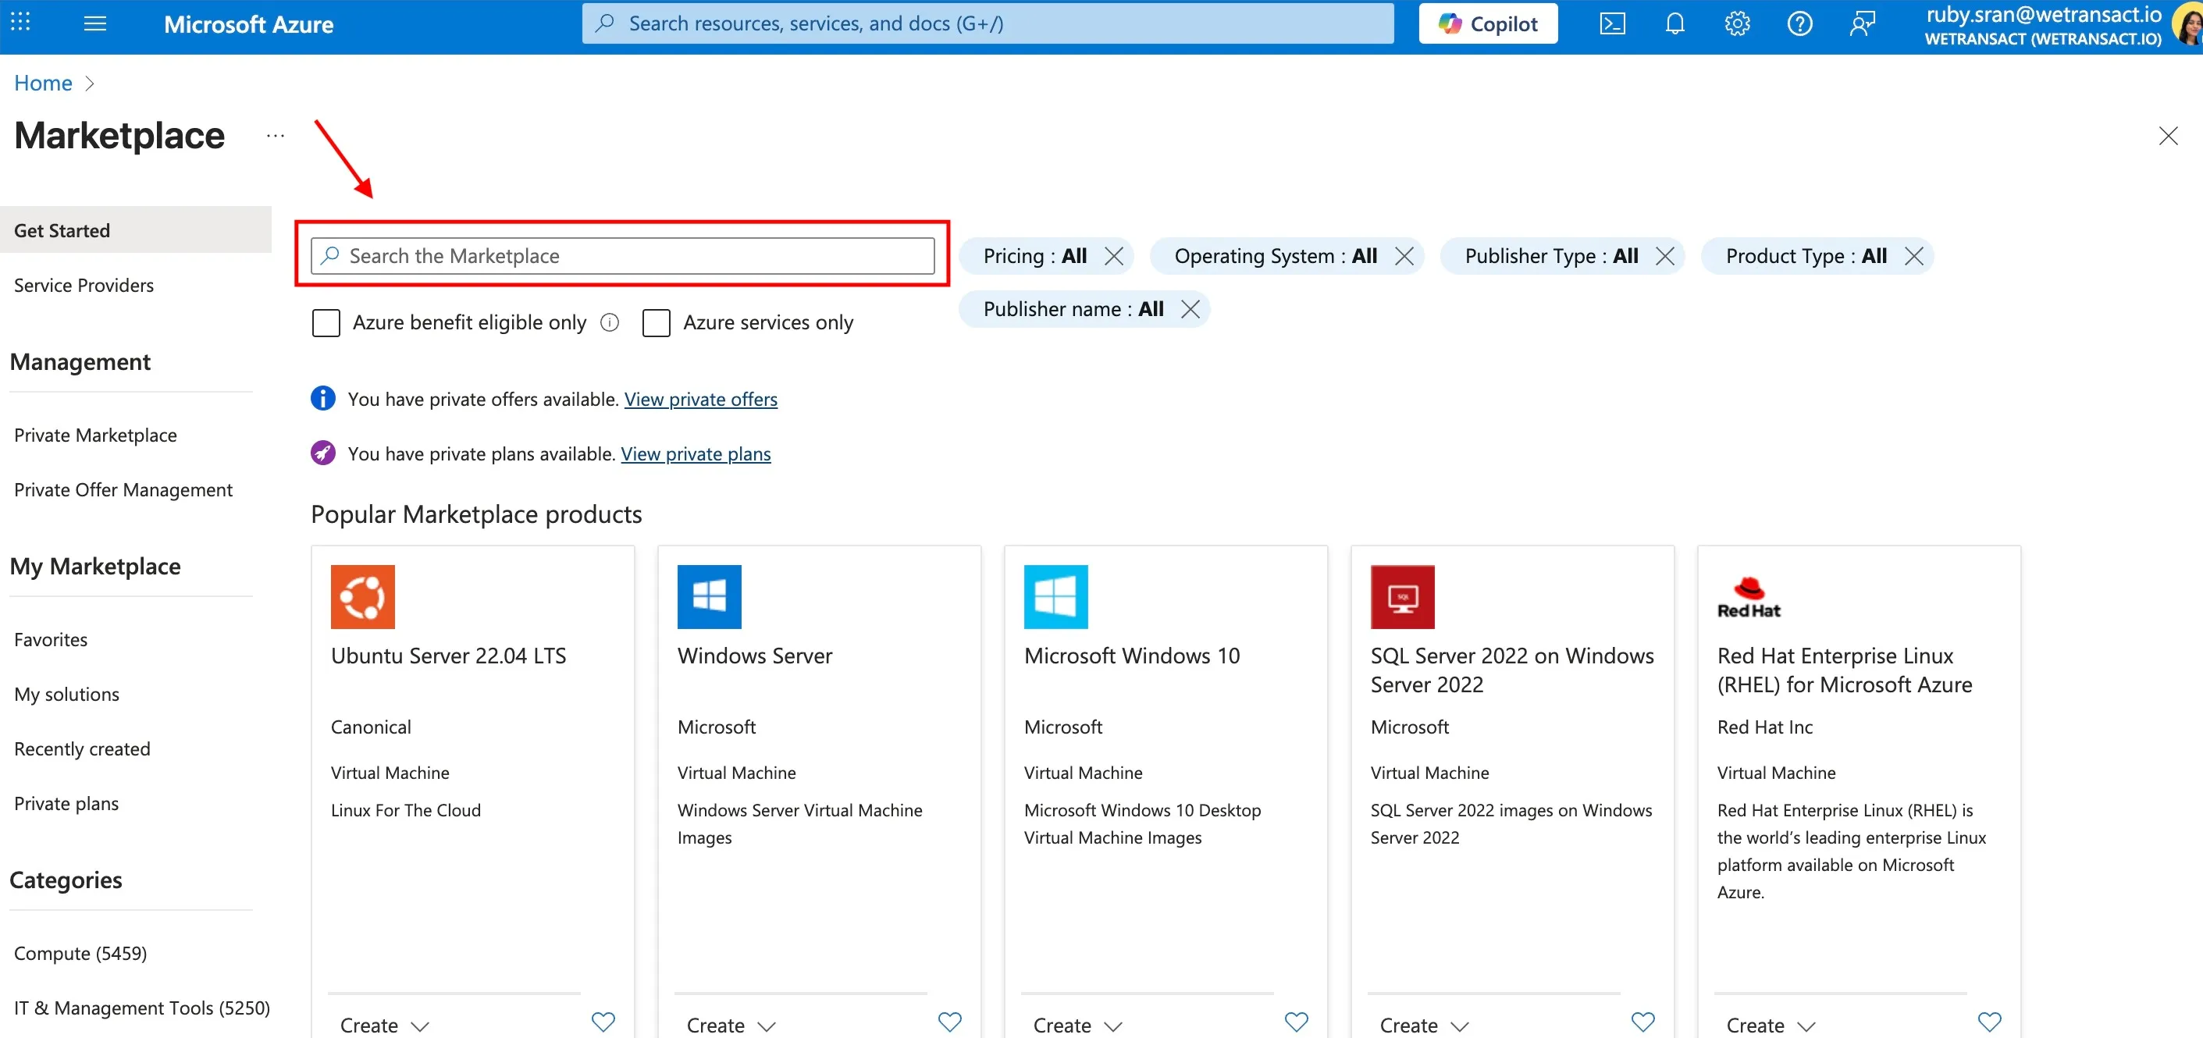Open Private Offer Management menu item
2203x1038 pixels.
(x=123, y=489)
